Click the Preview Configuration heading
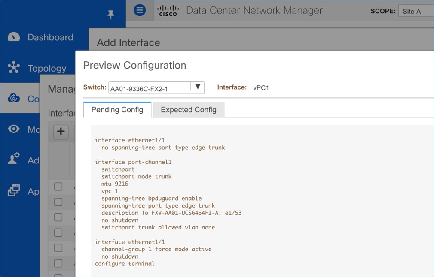 134,66
